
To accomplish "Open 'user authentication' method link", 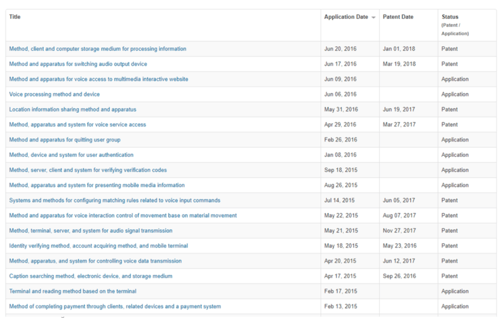I will 71,155.
